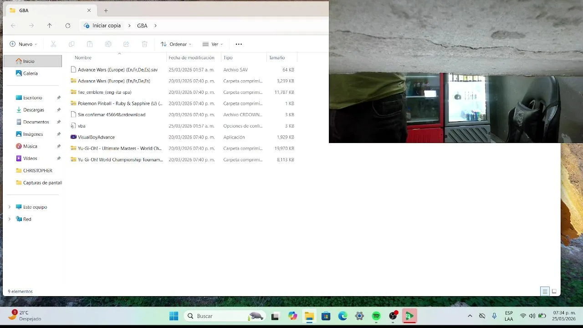Open the volume control in system tray
Image resolution: width=583 pixels, height=328 pixels.
532,316
